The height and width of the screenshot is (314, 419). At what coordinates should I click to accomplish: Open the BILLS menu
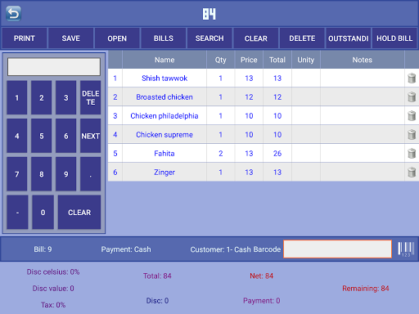tap(164, 38)
